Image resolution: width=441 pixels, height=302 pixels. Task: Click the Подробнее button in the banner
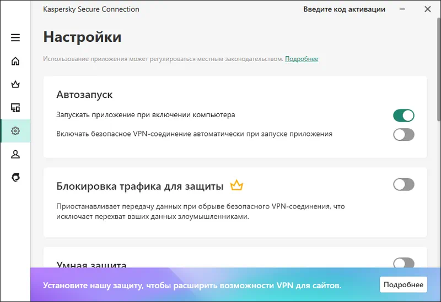pyautogui.click(x=404, y=284)
